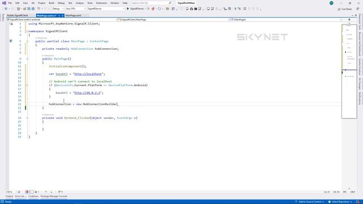
Task: Click Start Without Debugging icon
Action: point(149,9)
